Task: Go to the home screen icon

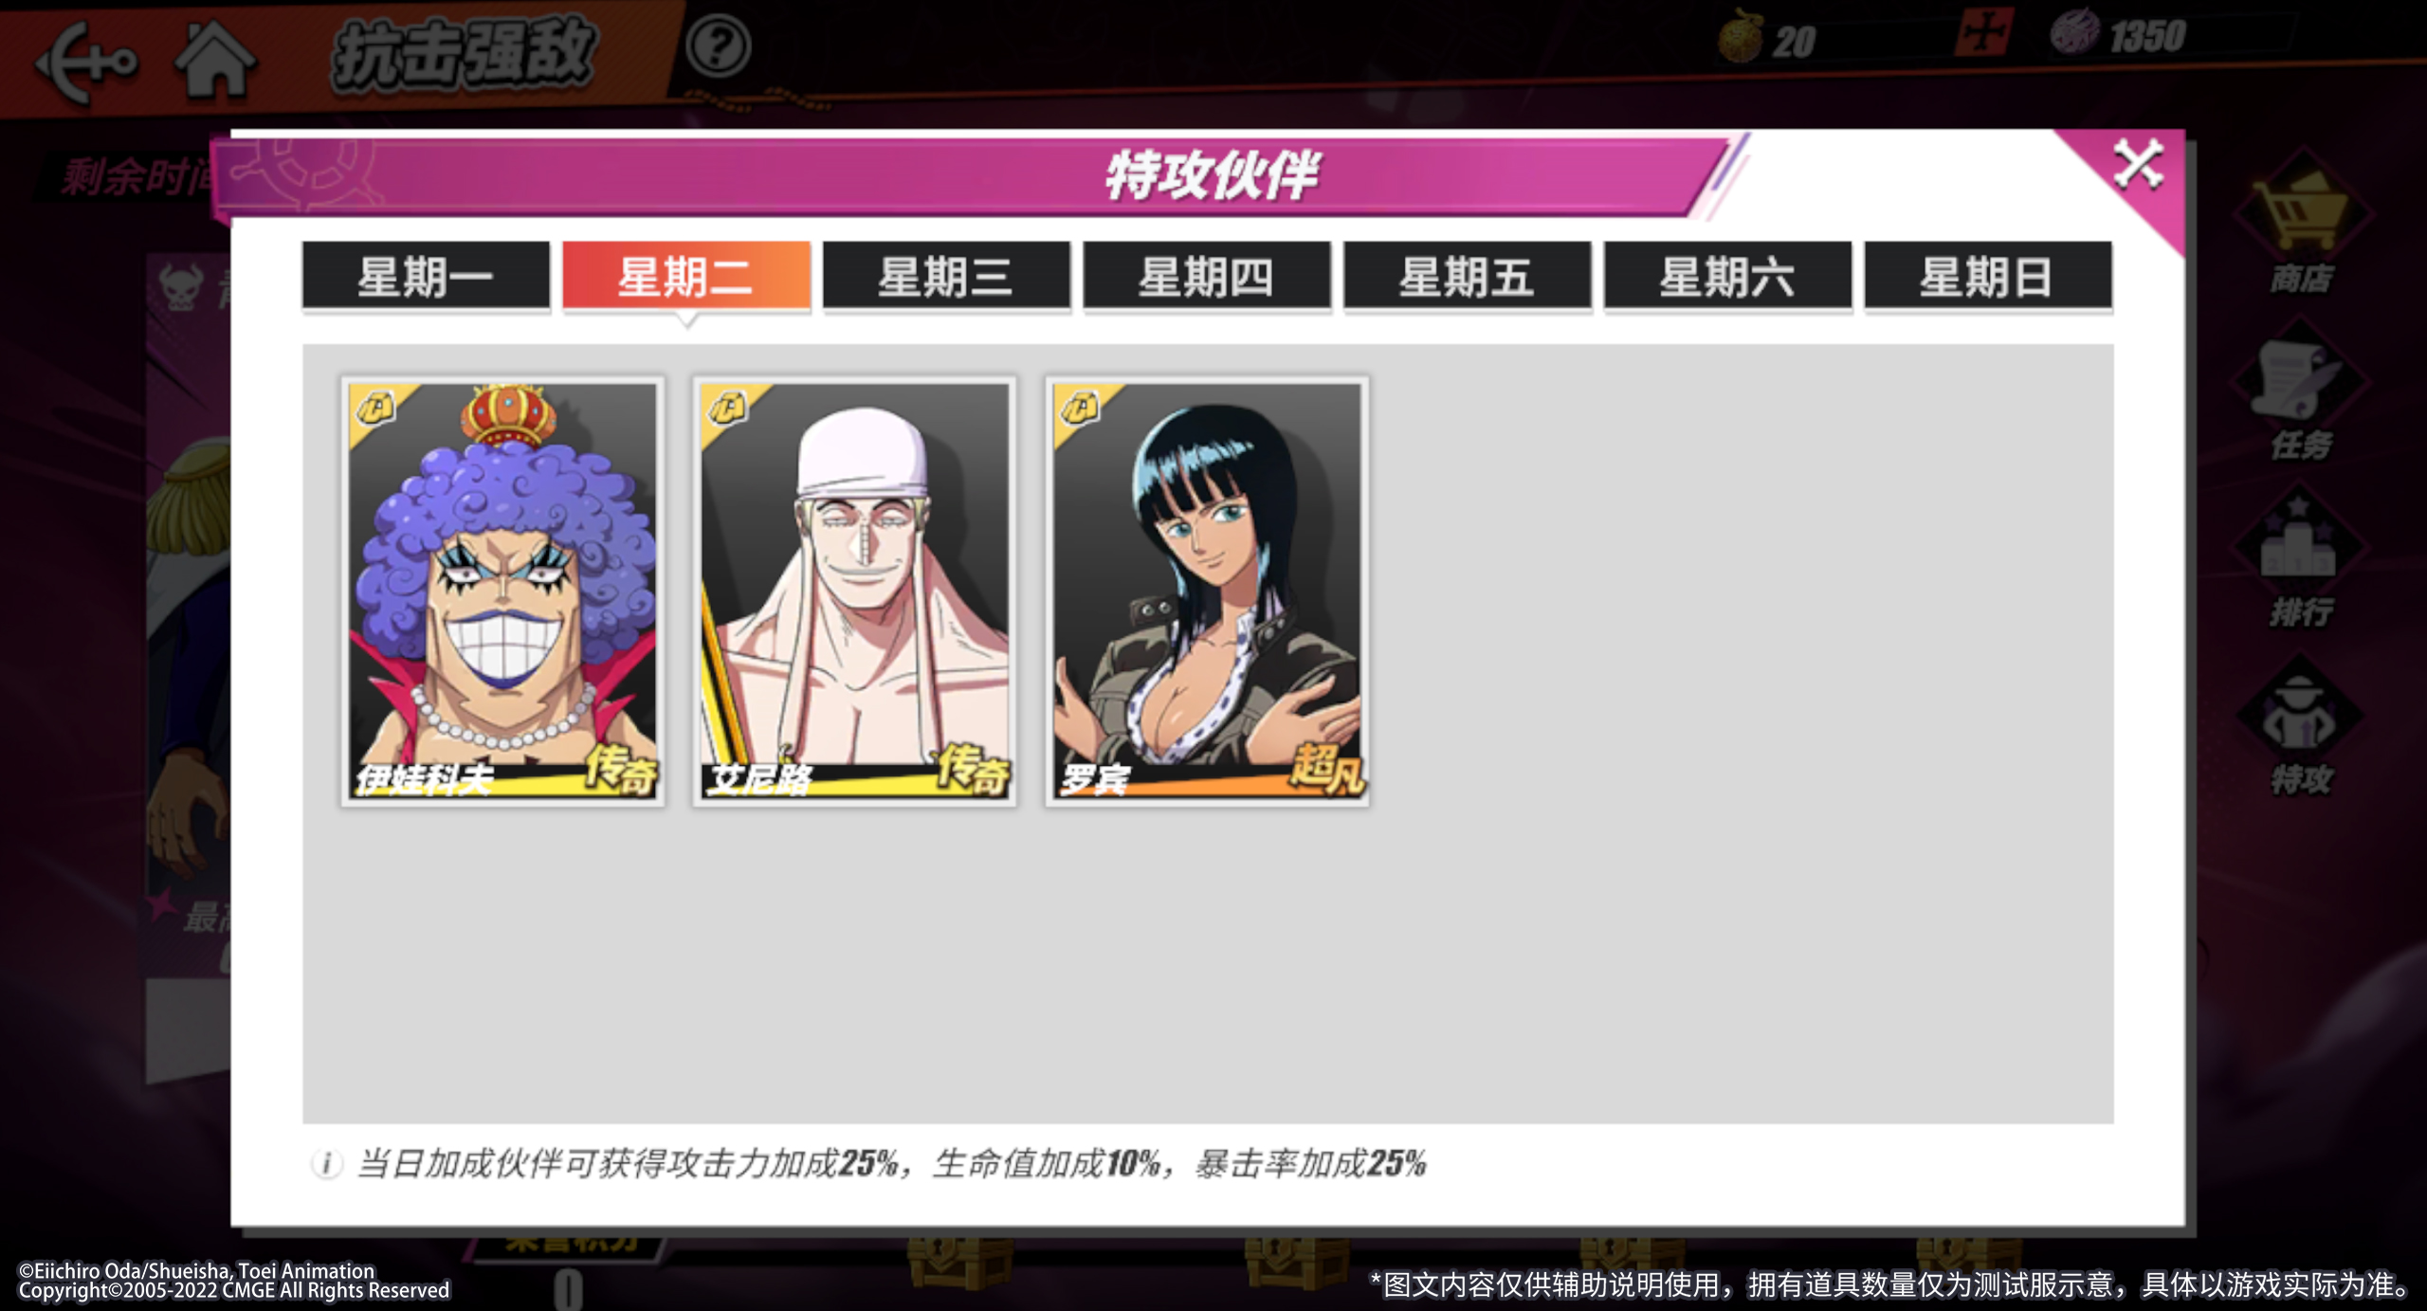Action: 216,61
